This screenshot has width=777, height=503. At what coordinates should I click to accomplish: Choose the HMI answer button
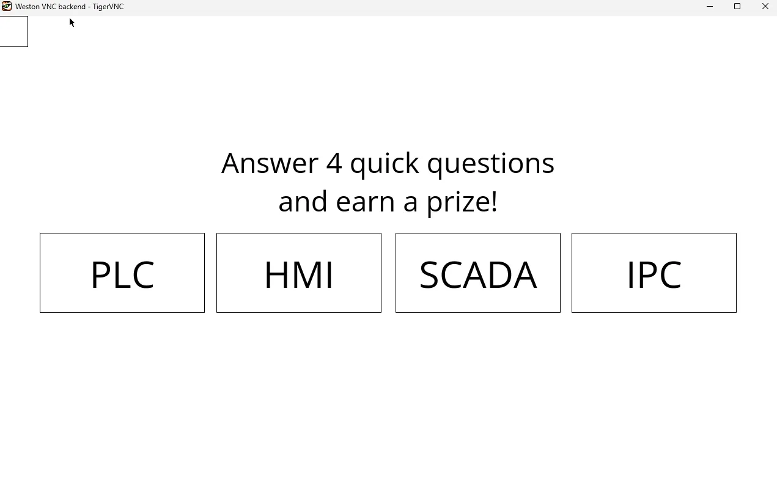tap(299, 273)
